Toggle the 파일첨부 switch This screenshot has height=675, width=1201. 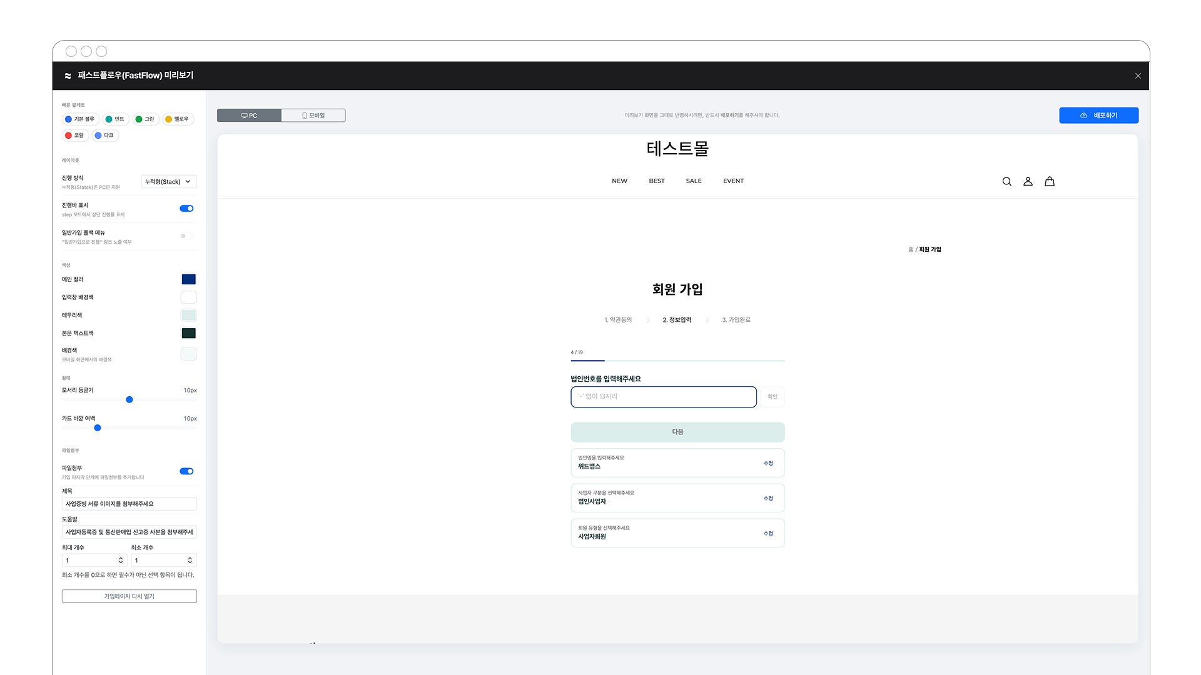(x=186, y=471)
